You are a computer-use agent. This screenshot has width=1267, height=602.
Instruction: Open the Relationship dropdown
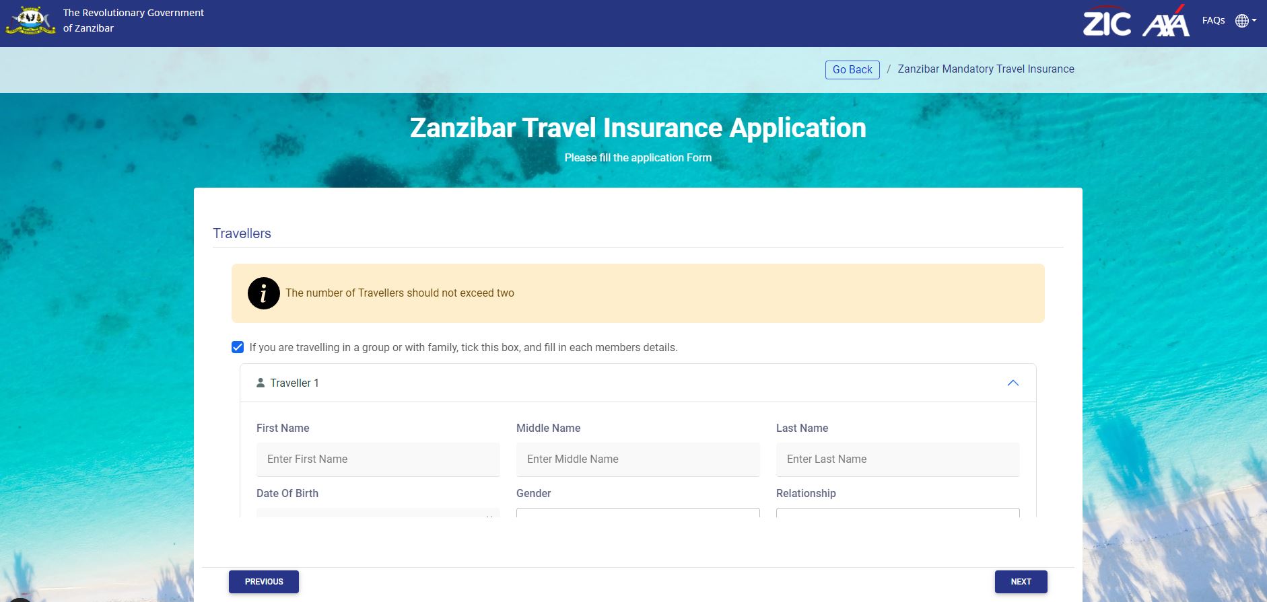click(x=897, y=513)
